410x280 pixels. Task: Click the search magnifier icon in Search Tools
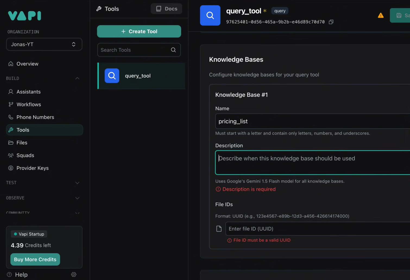coord(173,50)
